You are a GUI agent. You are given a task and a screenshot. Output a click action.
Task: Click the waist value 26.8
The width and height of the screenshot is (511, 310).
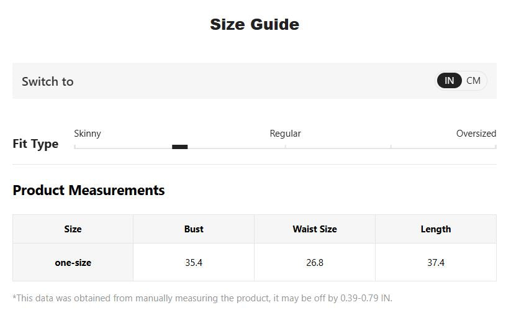(315, 262)
